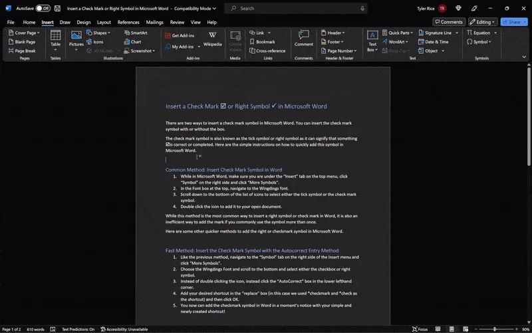Click the SmartArt button
The height and width of the screenshot is (333, 532).
[x=136, y=33]
